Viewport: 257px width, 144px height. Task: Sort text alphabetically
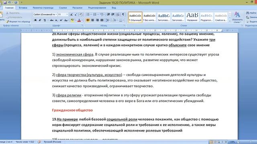pyautogui.click(x=118, y=15)
